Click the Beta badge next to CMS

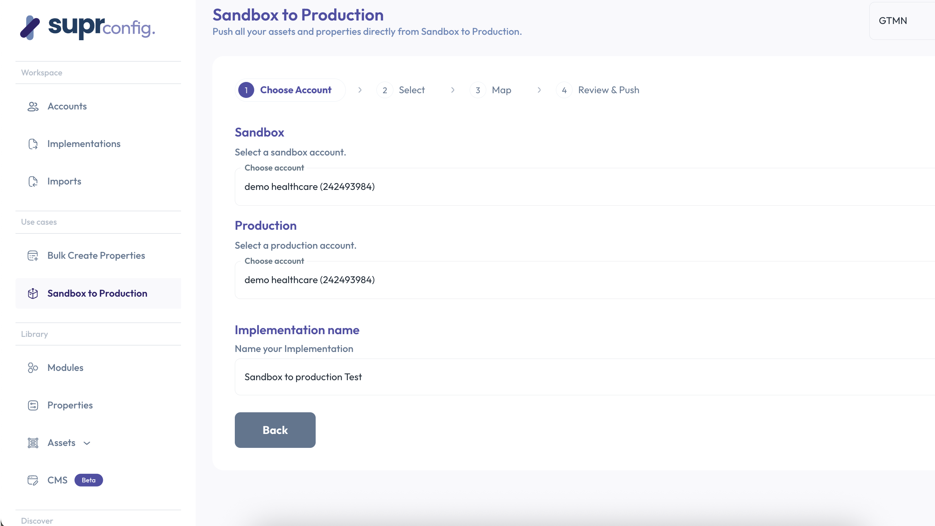[88, 480]
